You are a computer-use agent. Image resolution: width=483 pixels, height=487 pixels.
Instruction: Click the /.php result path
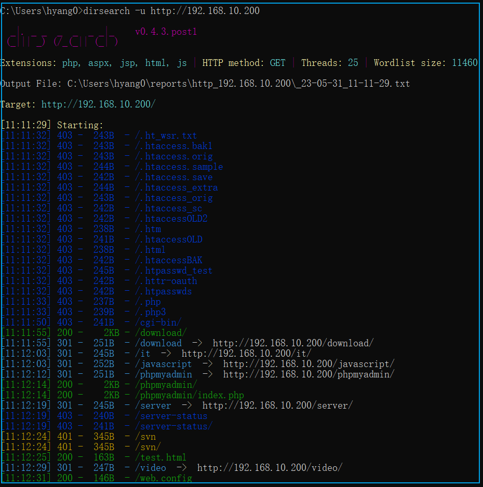coord(148,302)
